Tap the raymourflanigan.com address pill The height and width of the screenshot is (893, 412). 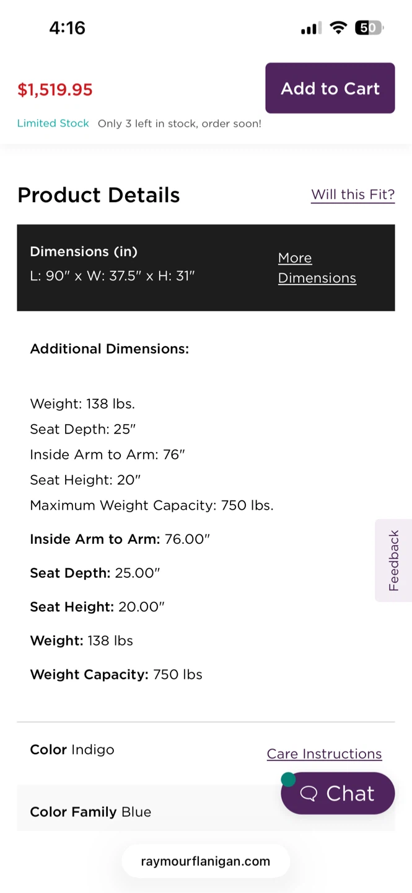[206, 861]
